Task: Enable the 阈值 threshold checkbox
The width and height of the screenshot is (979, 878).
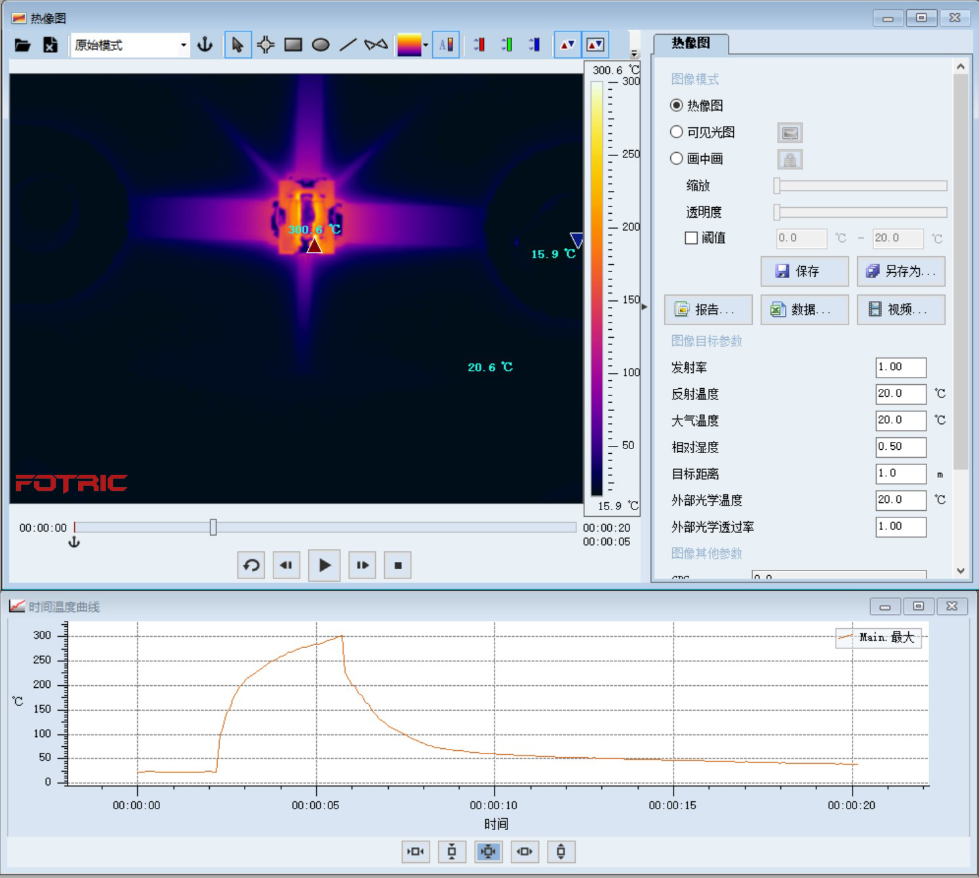Action: (x=691, y=238)
